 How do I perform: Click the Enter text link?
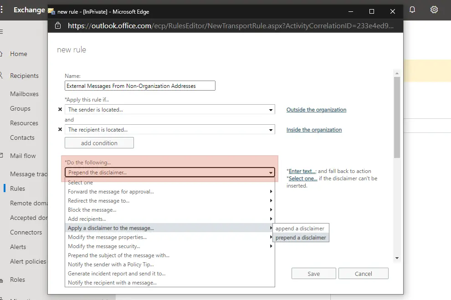click(x=302, y=171)
